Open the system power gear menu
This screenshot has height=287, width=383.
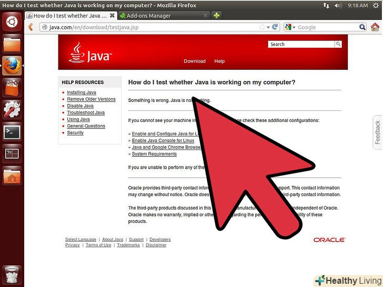click(x=376, y=5)
